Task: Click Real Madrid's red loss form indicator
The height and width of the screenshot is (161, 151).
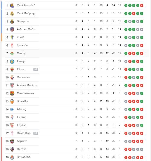Action: pyautogui.click(x=134, y=13)
